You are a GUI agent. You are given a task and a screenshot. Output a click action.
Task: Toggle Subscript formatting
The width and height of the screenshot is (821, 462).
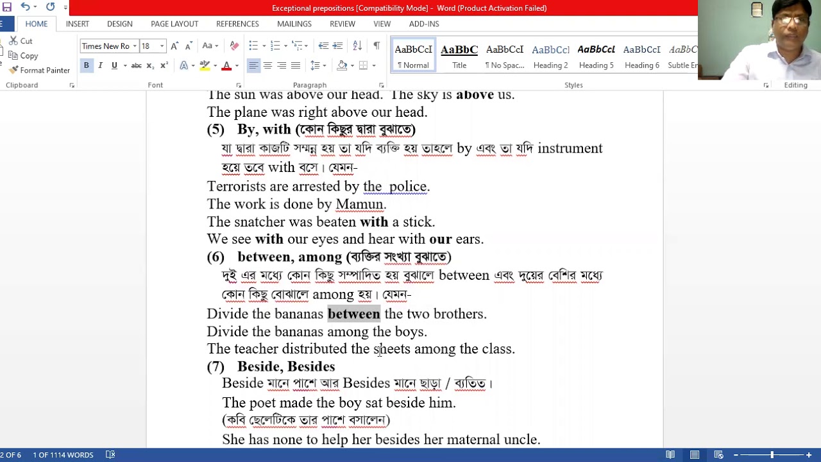[150, 65]
